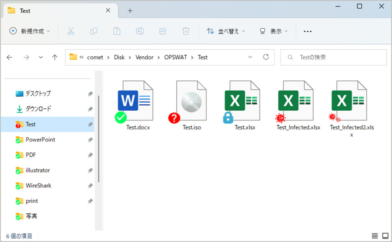
Task: Click the pin icon beside ダウンロード
Action: coord(90,109)
